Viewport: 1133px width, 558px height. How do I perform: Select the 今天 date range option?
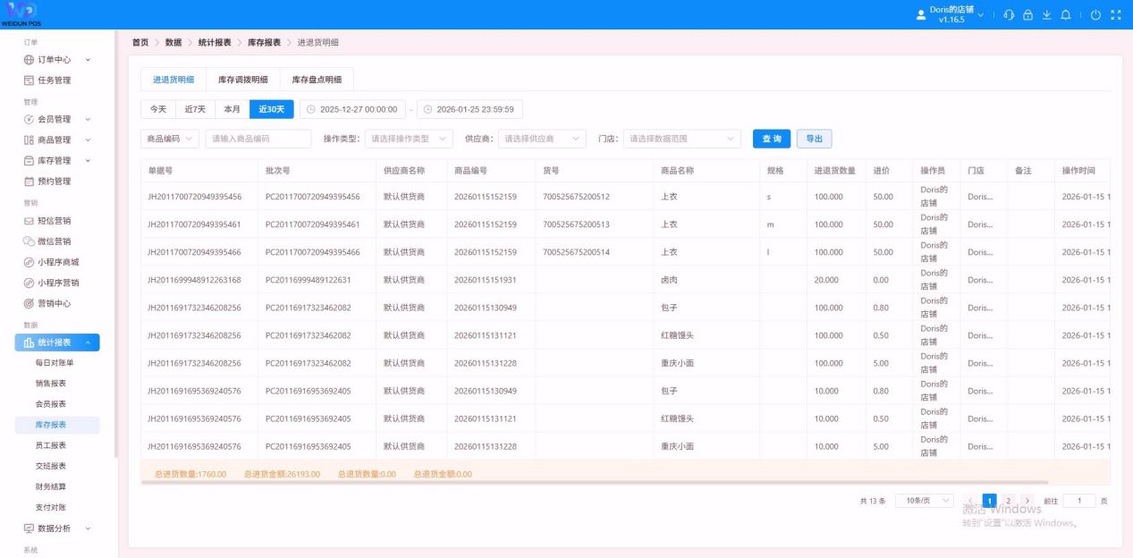click(157, 109)
